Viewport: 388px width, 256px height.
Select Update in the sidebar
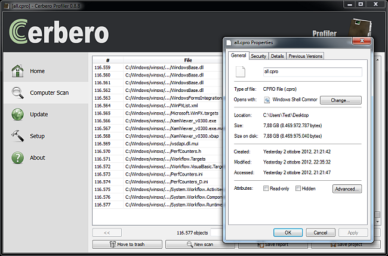tap(46, 115)
